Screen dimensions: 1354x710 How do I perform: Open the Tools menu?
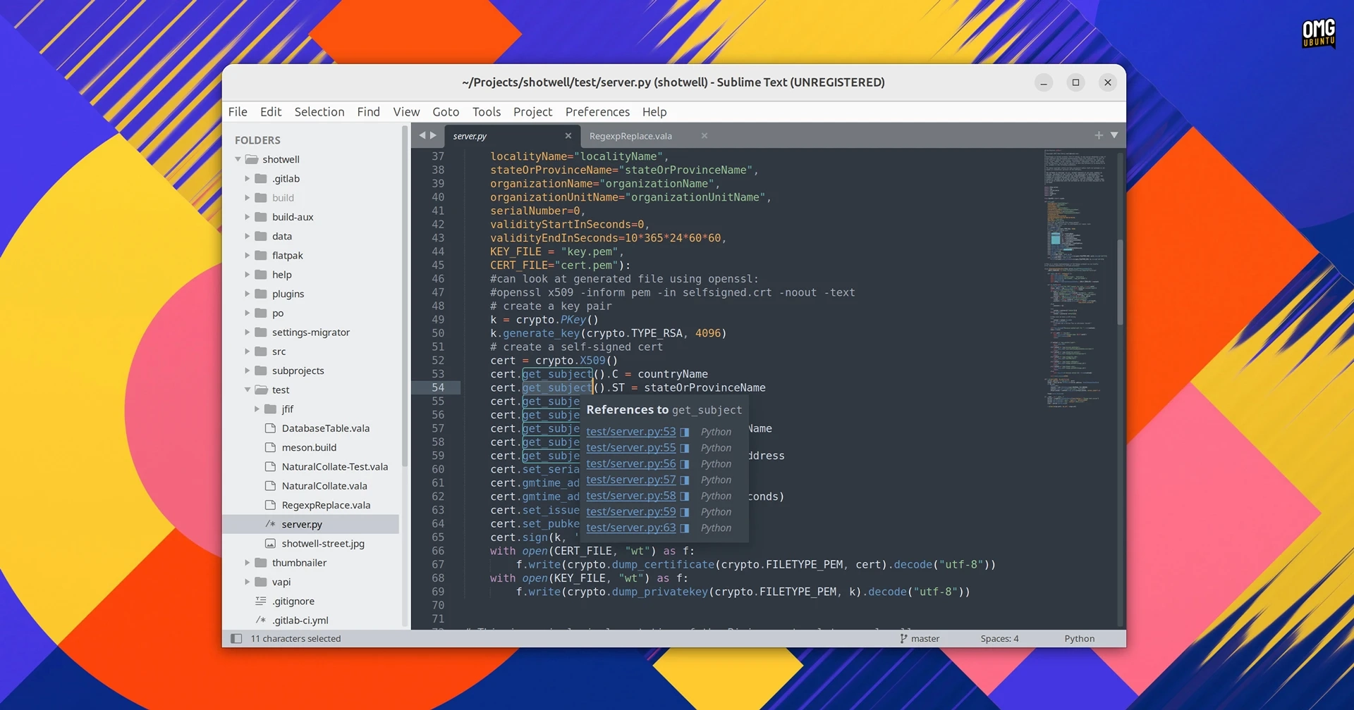click(487, 112)
